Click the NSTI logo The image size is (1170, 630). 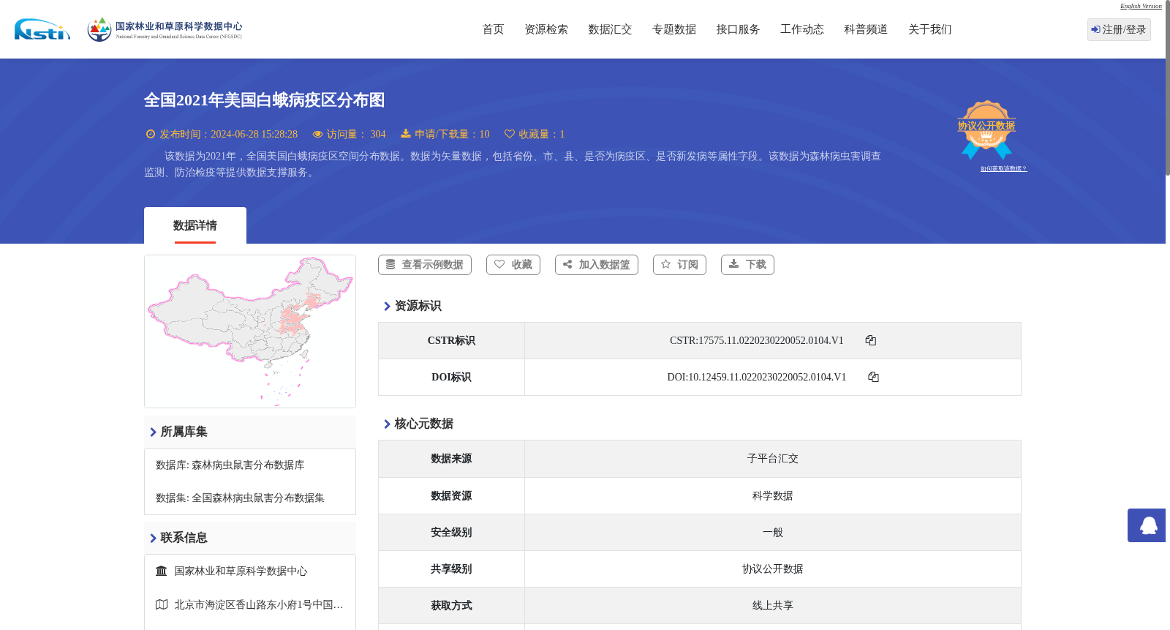(42, 29)
